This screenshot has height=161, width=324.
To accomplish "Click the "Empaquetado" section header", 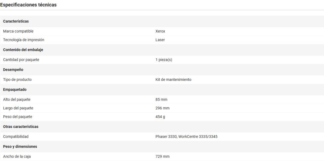I will pyautogui.click(x=15, y=89).
